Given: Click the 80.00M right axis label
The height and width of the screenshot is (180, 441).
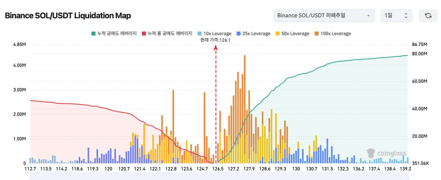Looking at the screenshot, I should click(x=420, y=54).
